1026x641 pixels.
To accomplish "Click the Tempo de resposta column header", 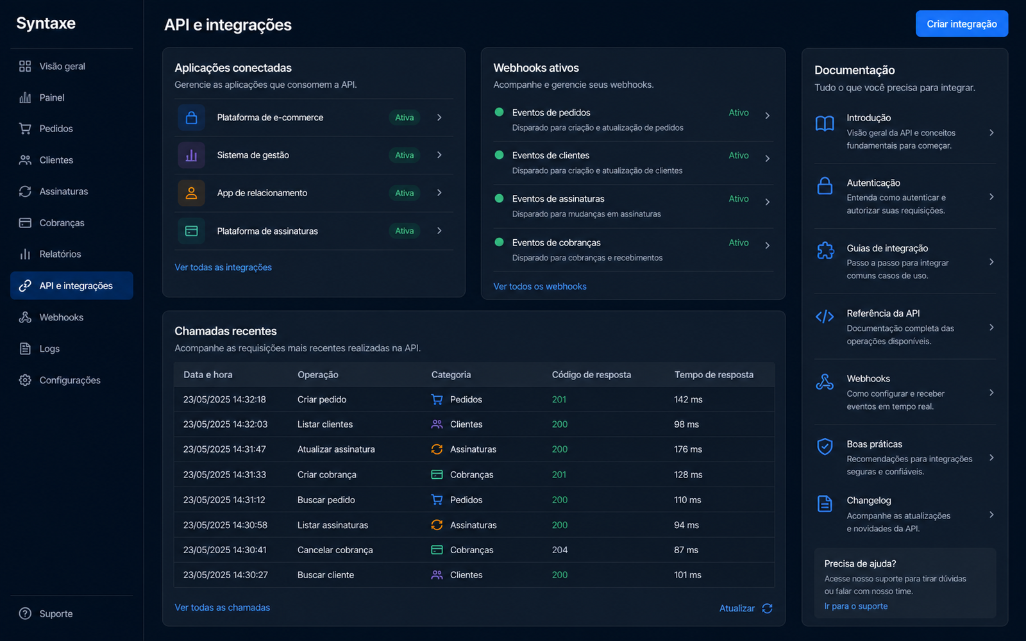I will (x=714, y=374).
